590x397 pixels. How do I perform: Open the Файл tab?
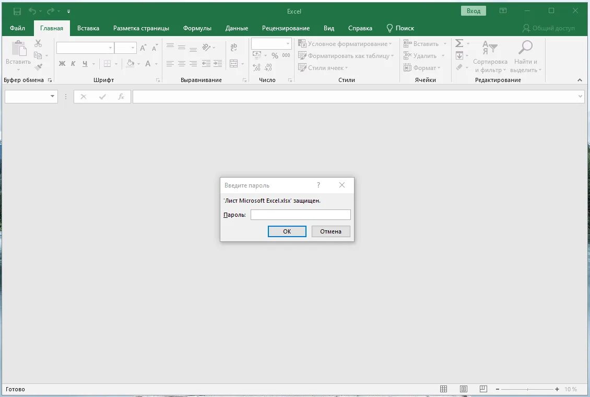(17, 28)
